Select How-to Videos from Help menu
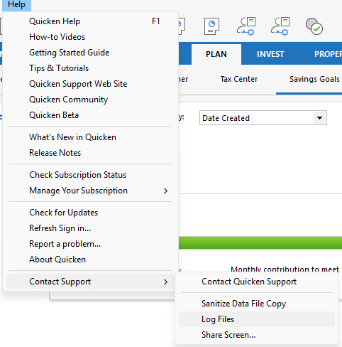Image resolution: width=342 pixels, height=347 pixels. [90, 37]
